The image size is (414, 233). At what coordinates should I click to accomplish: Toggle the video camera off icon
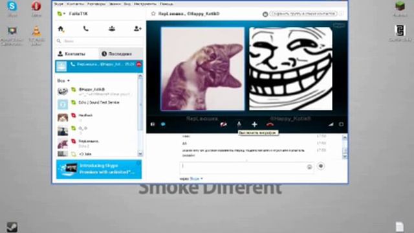[x=223, y=124]
